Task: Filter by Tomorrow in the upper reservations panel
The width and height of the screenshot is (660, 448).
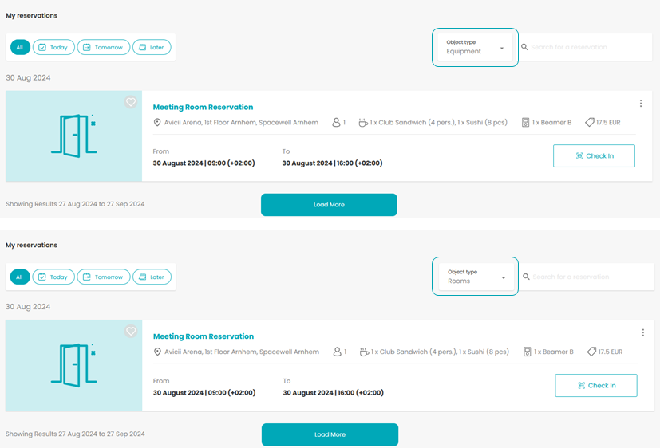Action: (104, 47)
